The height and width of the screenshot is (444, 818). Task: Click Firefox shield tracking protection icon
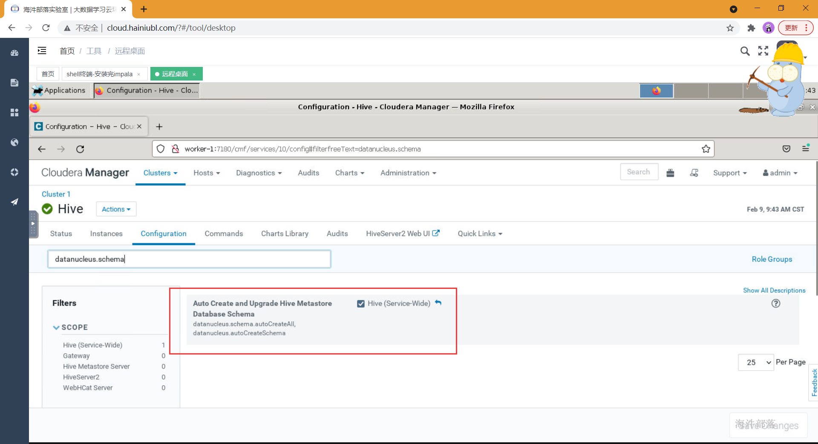coord(161,149)
